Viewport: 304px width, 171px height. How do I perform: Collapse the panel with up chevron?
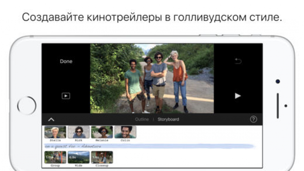pyautogui.click(x=51, y=119)
